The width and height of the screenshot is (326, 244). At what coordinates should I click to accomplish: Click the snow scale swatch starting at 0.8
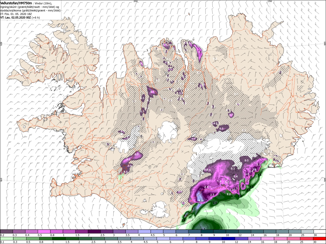56,232
